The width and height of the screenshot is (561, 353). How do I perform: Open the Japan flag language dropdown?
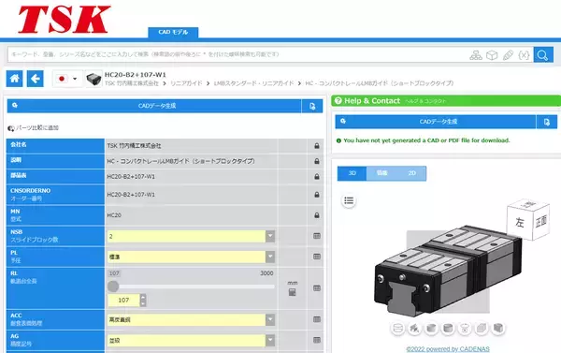coord(67,79)
